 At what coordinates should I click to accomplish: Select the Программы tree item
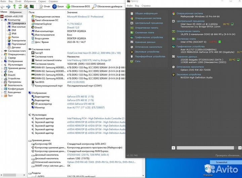13,82
